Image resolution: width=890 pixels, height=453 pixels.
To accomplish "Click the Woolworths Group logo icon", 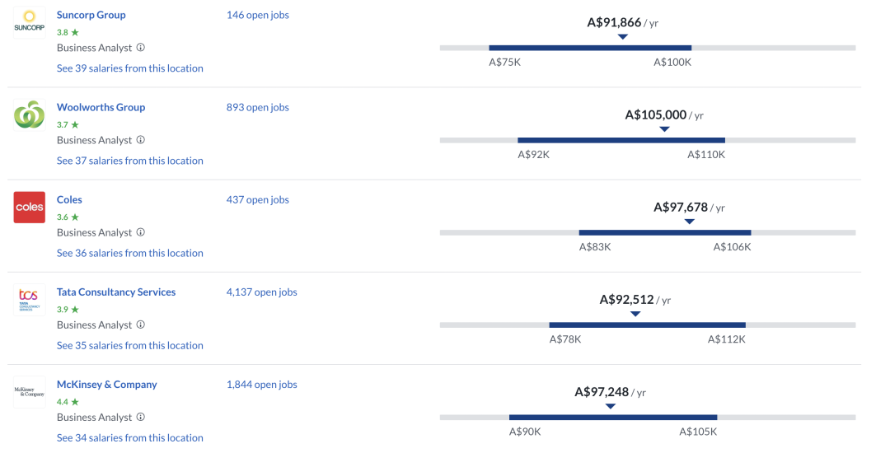I will 30,114.
